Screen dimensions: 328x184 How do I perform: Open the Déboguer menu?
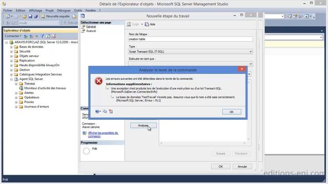click(64, 10)
